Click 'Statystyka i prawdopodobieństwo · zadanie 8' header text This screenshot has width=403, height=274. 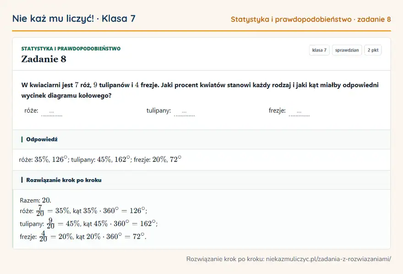[x=311, y=19]
